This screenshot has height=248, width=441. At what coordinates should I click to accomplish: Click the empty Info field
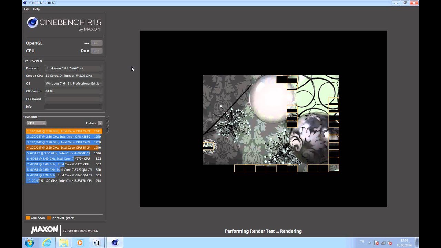tap(73, 107)
